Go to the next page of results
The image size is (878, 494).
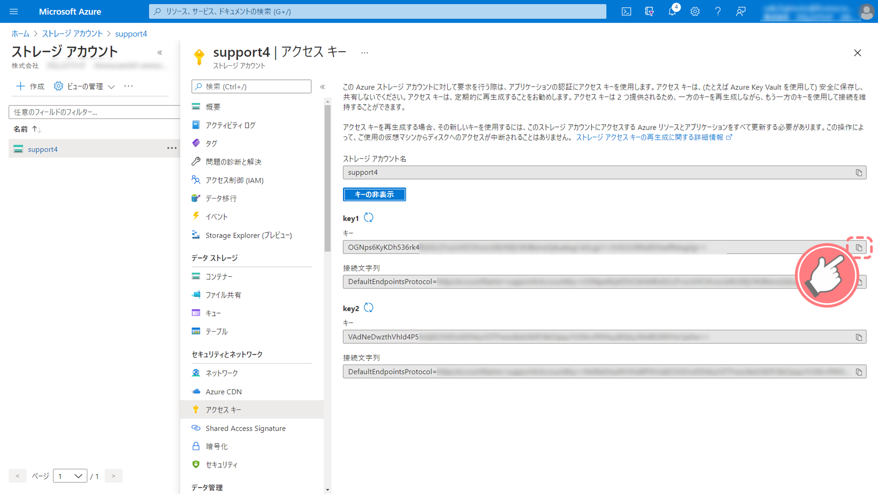click(113, 476)
